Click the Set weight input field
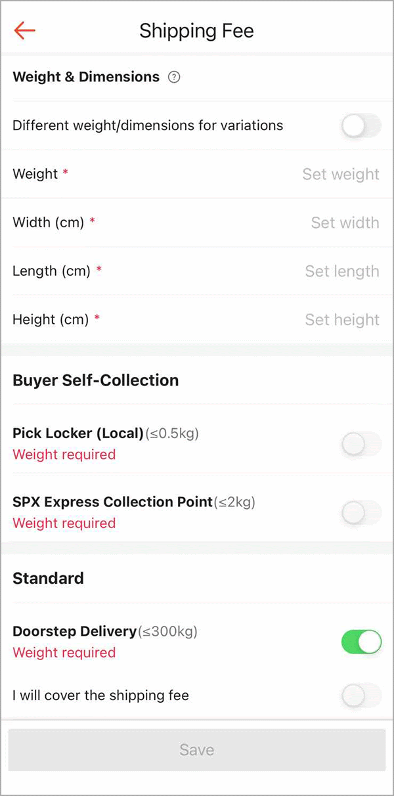The width and height of the screenshot is (394, 796). point(341,174)
